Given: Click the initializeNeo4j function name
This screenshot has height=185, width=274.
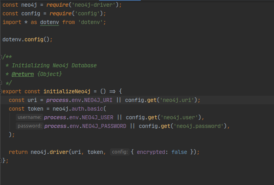Looking at the screenshot, I should point(67,91).
